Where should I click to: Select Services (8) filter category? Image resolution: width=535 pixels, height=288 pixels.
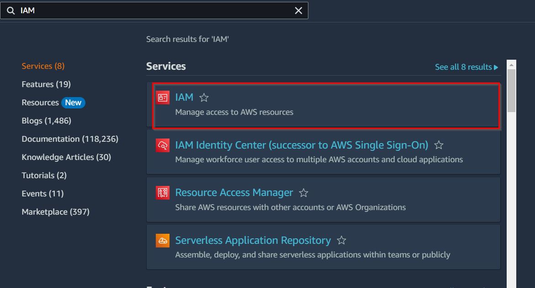[43, 66]
